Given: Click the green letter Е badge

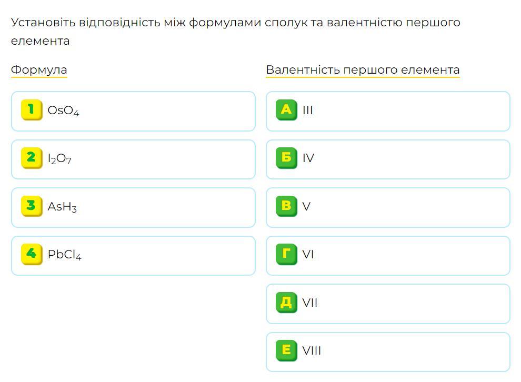Looking at the screenshot, I should (x=286, y=350).
